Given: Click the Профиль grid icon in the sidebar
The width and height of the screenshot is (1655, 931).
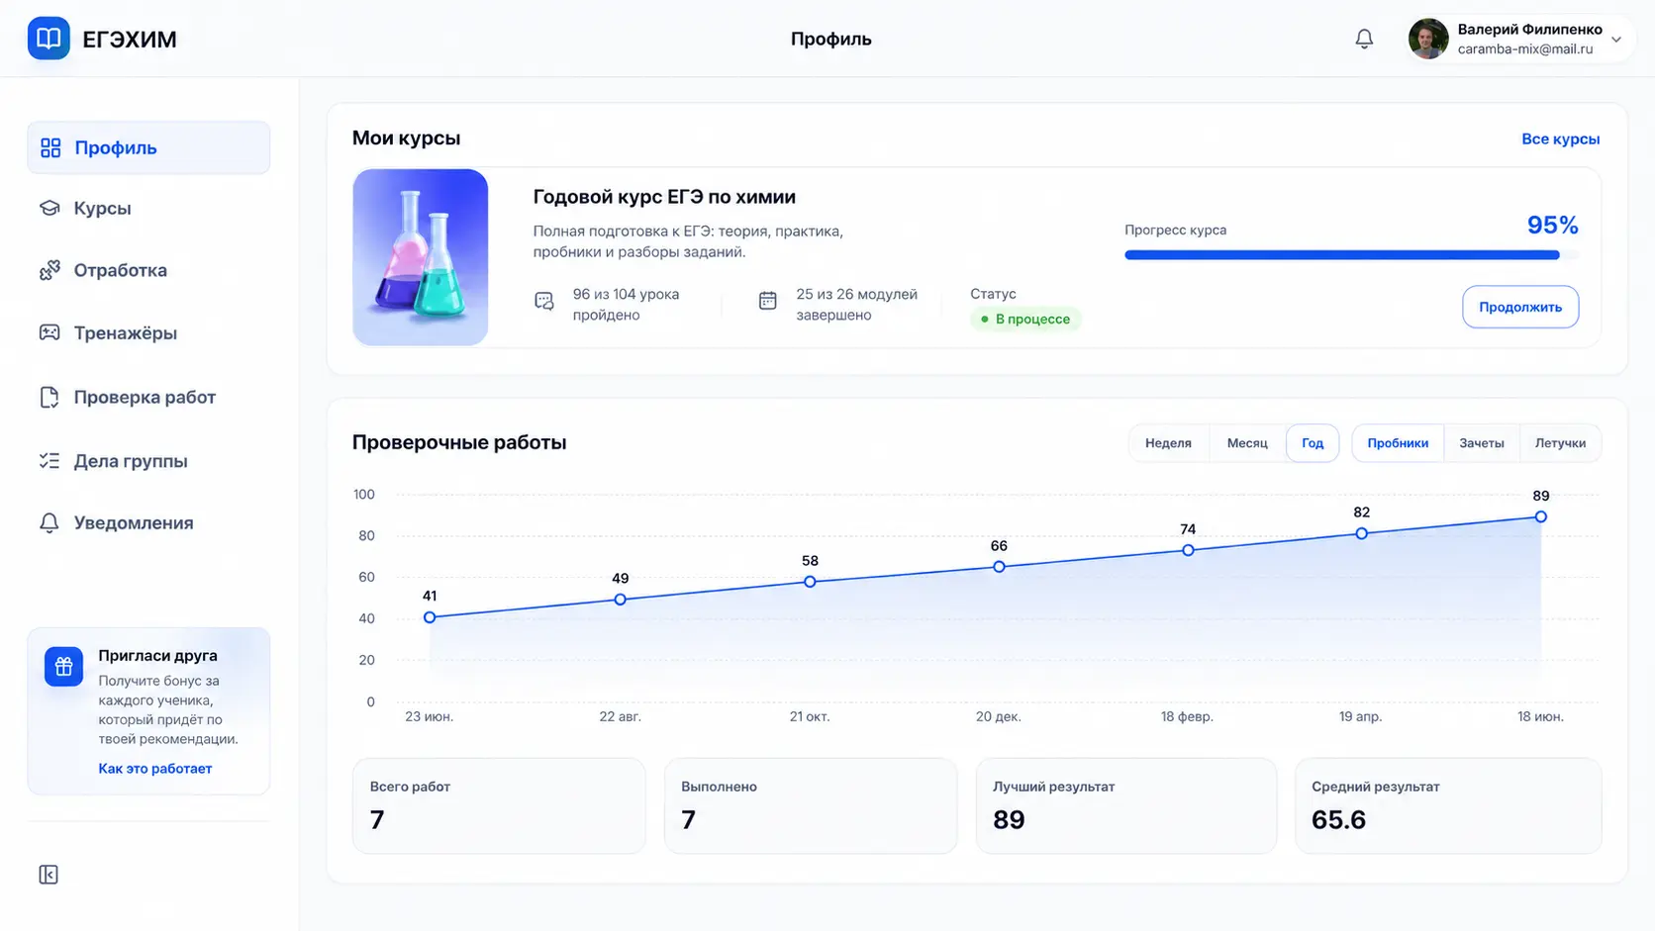Looking at the screenshot, I should point(50,147).
